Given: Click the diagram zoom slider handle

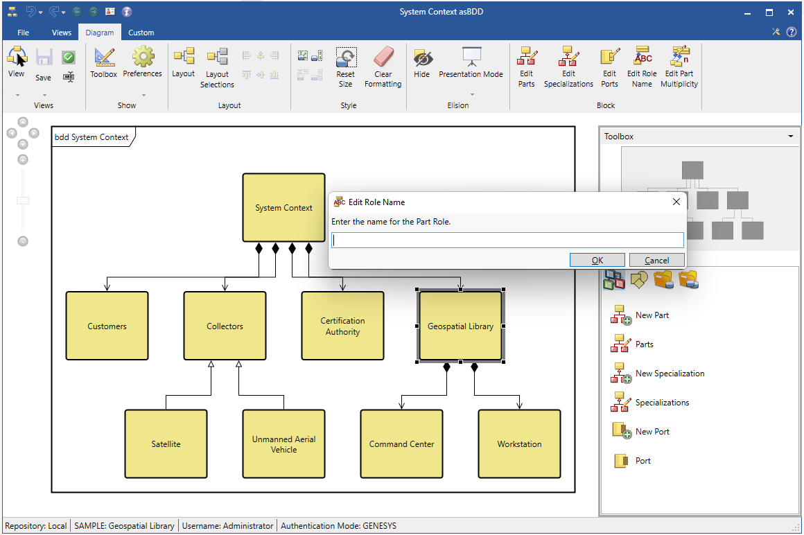Looking at the screenshot, I should pyautogui.click(x=23, y=200).
